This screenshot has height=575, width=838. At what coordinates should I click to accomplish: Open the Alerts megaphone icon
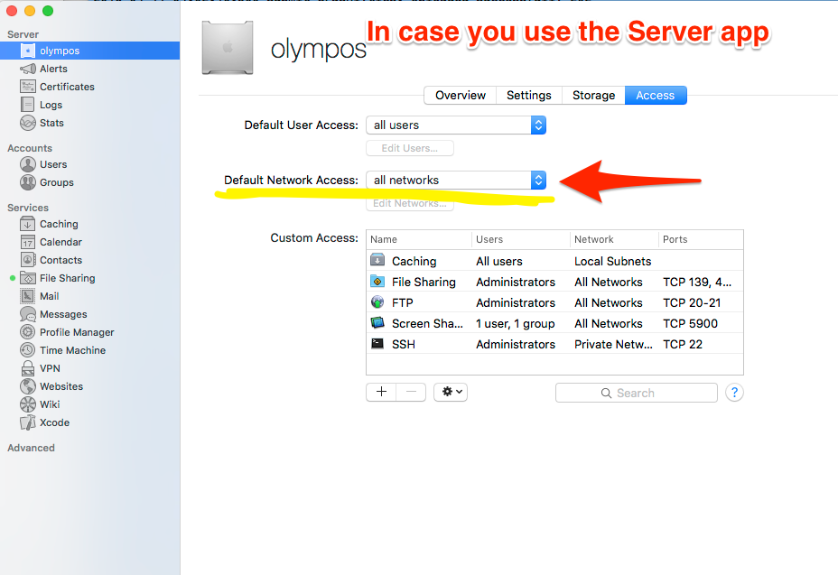point(28,69)
